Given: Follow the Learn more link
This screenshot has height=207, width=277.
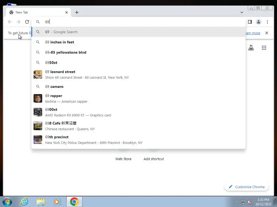Looking at the screenshot, I should tap(253, 33).
